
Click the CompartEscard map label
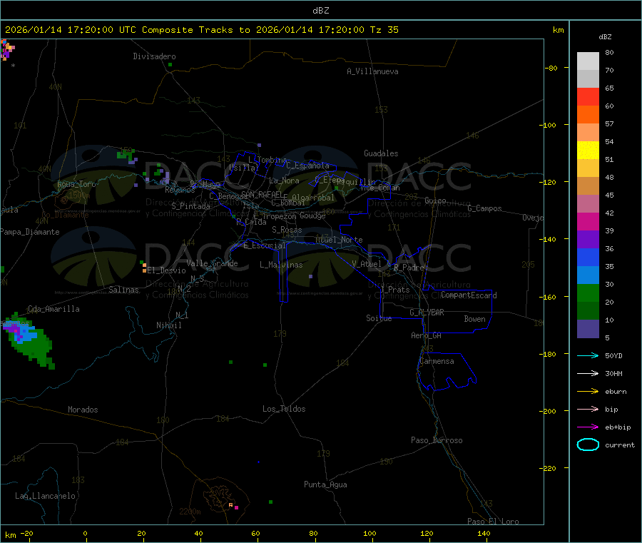pyautogui.click(x=469, y=295)
